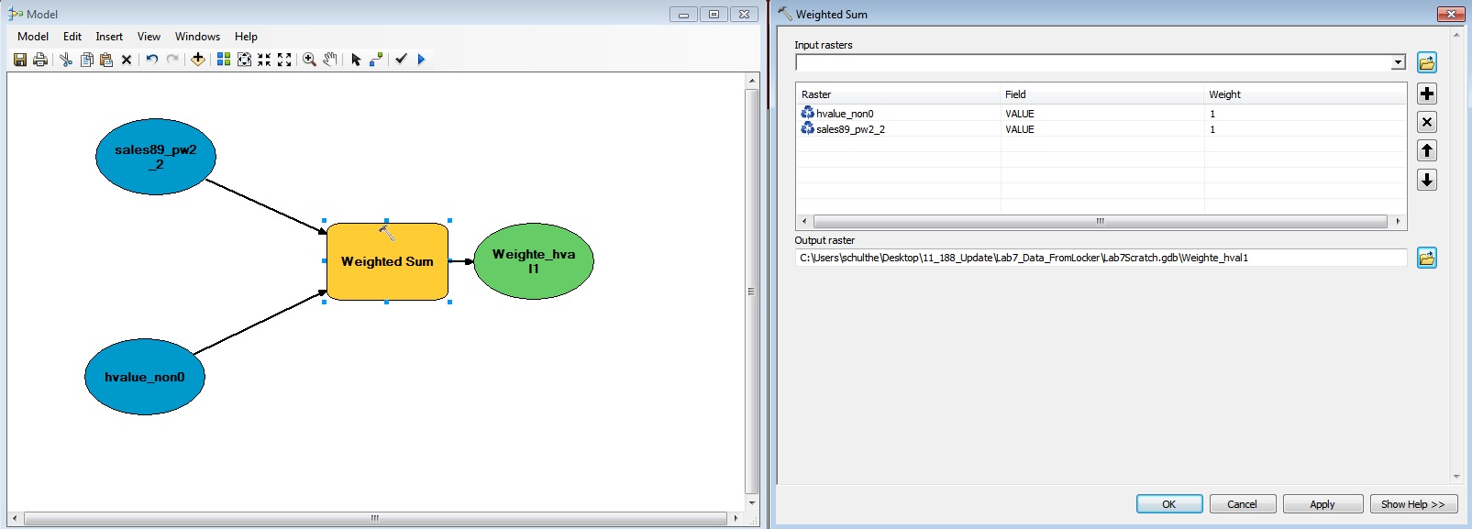
Task: Click the Fixed Zoom Out icon
Action: [x=284, y=60]
